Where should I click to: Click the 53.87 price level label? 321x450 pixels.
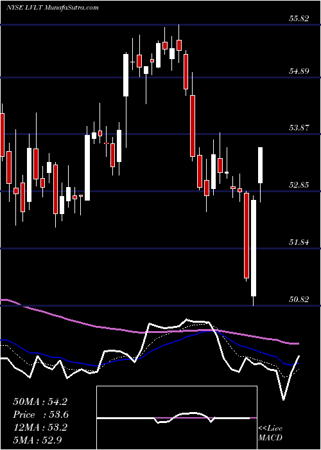(x=299, y=128)
